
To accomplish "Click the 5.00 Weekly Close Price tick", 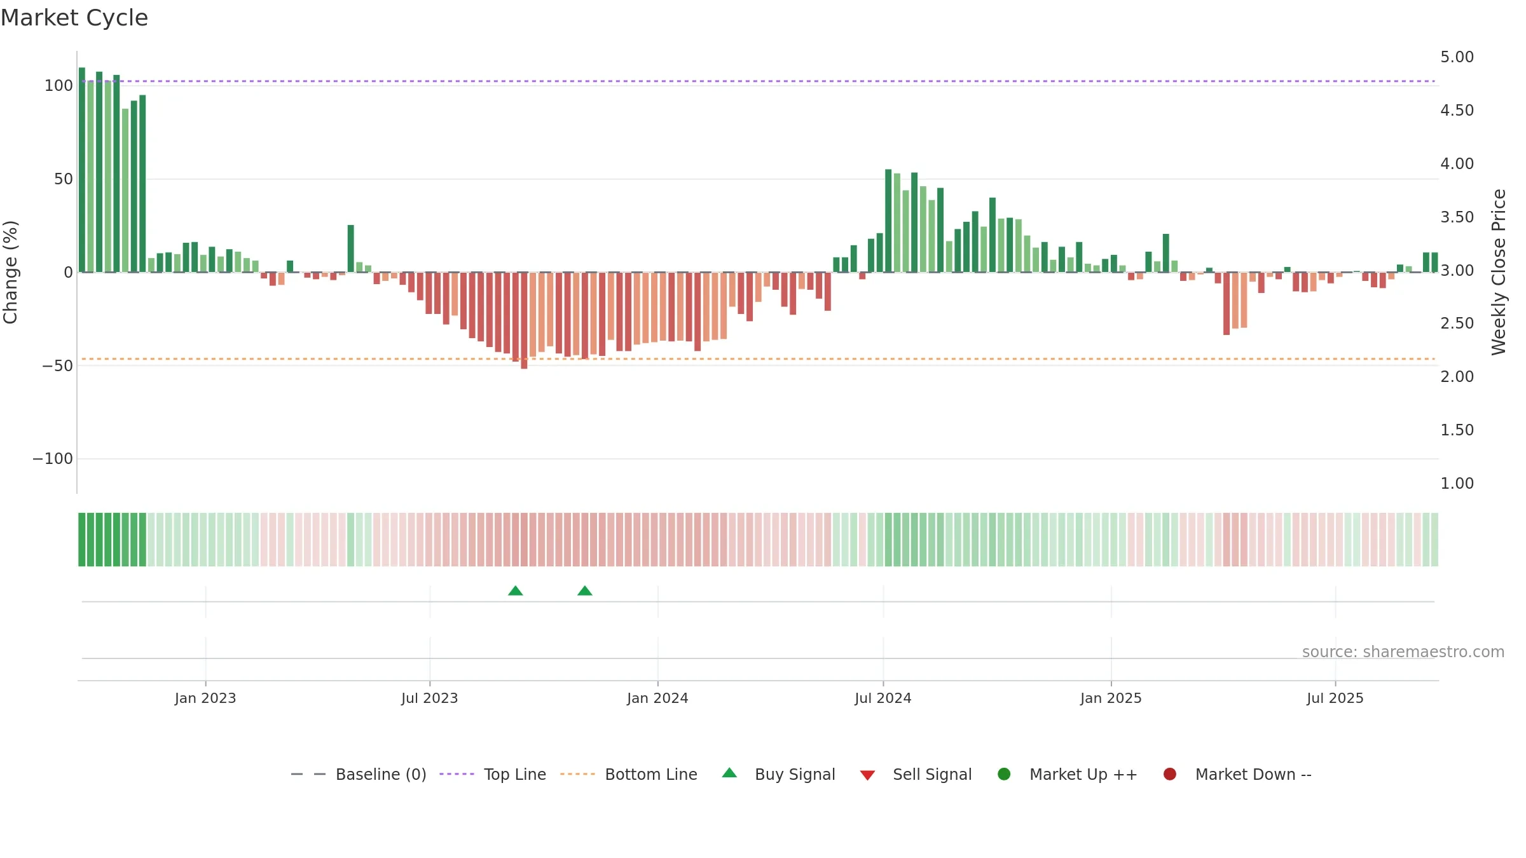I will [x=1457, y=57].
